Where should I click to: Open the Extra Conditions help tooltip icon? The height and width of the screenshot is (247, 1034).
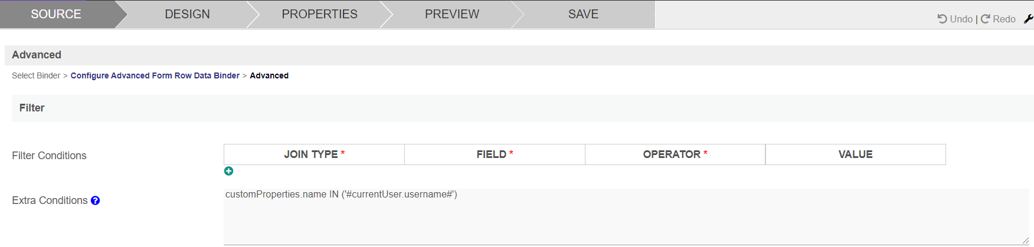(x=95, y=200)
